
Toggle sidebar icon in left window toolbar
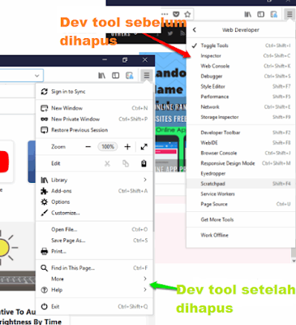coord(116,76)
